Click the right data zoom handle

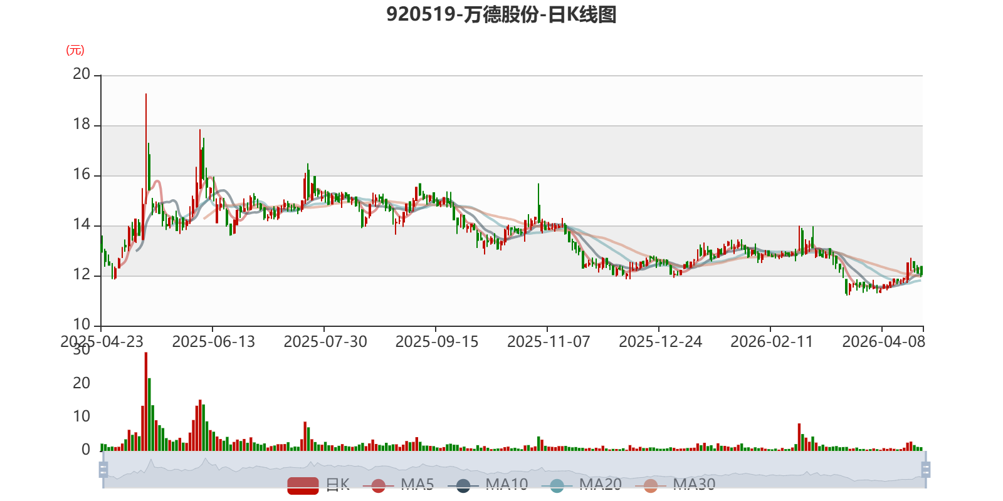pos(925,470)
